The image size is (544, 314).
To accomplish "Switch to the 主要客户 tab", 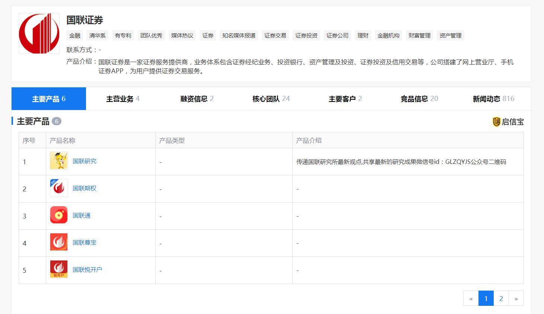I will pos(345,99).
